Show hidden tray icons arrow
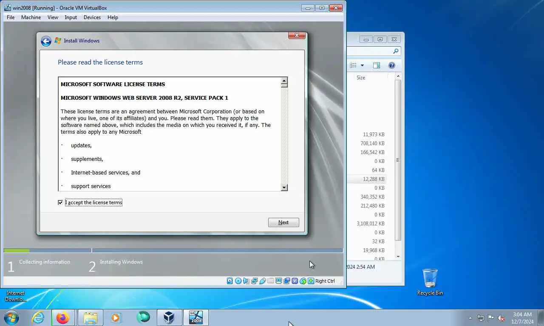Image resolution: width=544 pixels, height=326 pixels. click(x=470, y=318)
